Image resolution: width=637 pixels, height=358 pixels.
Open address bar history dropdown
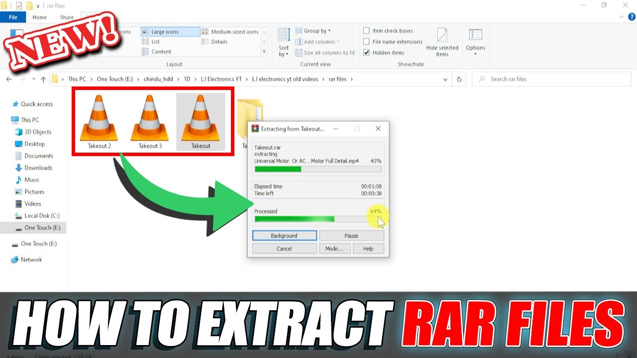point(446,79)
